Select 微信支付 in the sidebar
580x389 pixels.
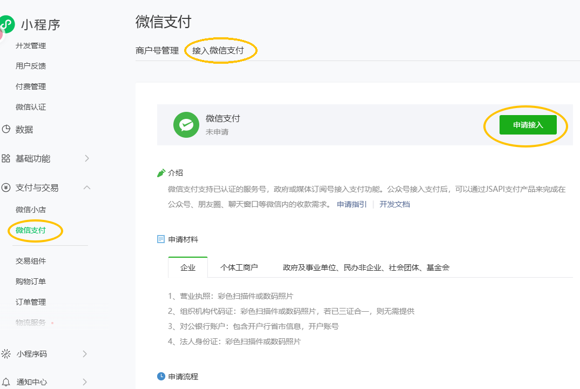(x=31, y=230)
